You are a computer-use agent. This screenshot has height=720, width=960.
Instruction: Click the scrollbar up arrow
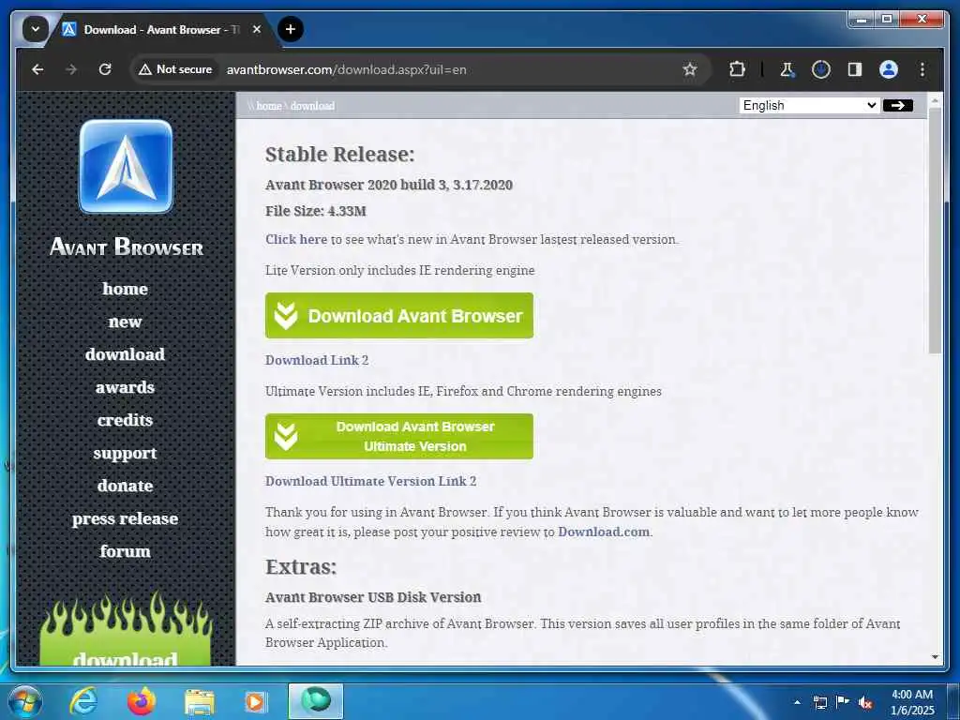935,99
